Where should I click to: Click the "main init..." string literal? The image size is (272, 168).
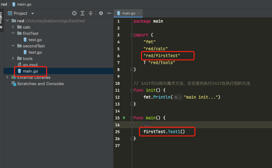[x=201, y=97]
